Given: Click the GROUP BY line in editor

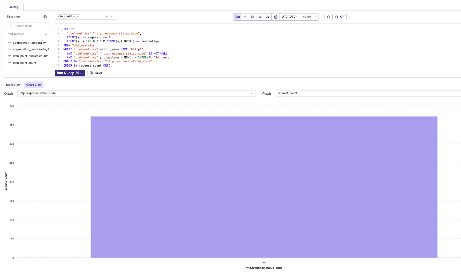Looking at the screenshot, I should 108,61.
